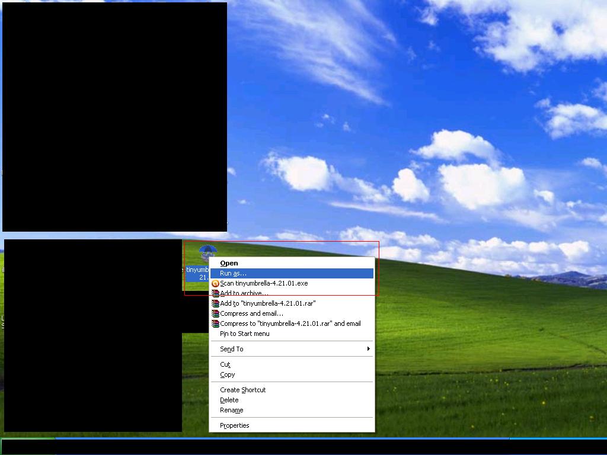The height and width of the screenshot is (455, 607).
Task: Click WinRAR icon beside Add to tinyumbrella rar
Action: point(215,303)
